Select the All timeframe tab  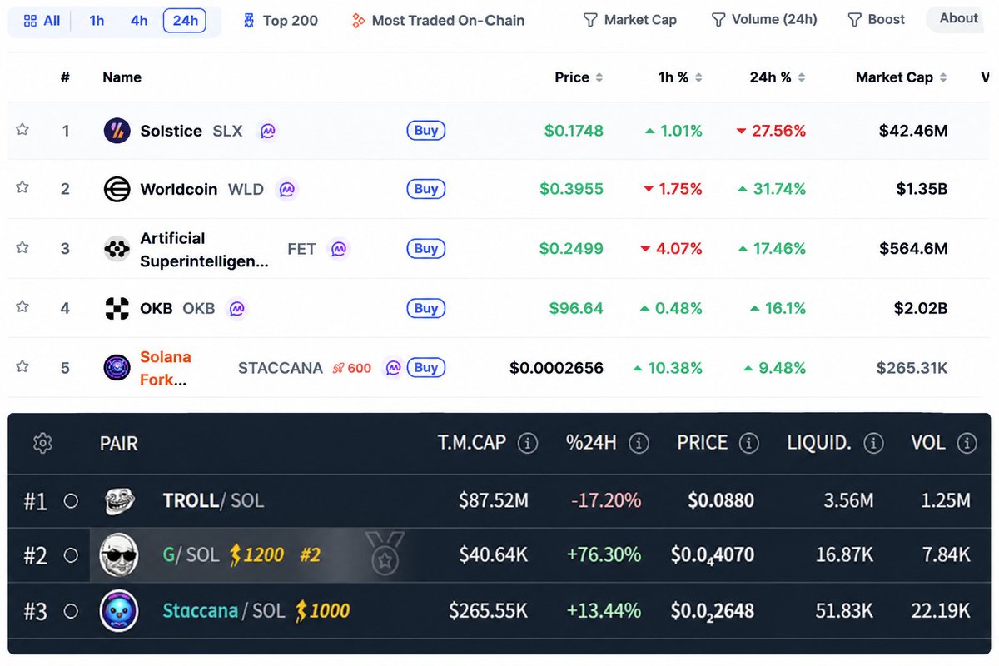[42, 20]
